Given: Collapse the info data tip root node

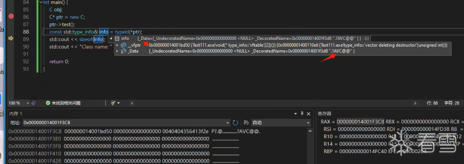Looking at the screenshot, I should pyautogui.click(x=111, y=39).
